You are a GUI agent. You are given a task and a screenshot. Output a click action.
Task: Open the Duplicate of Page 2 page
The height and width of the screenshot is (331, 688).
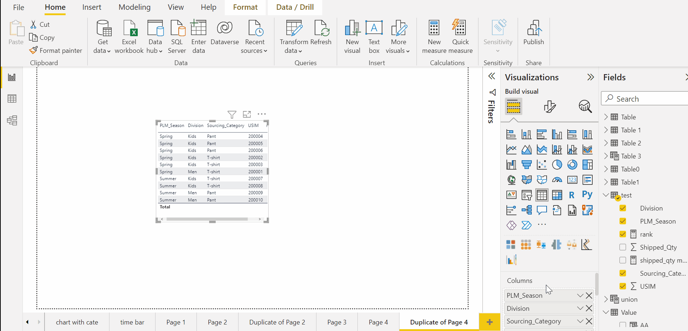(277, 322)
